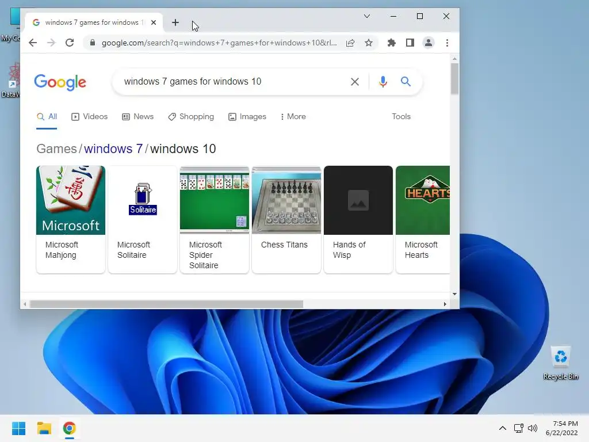Viewport: 589px width, 442px height.
Task: Close the 'windows 7 games' tab
Action: 153,22
